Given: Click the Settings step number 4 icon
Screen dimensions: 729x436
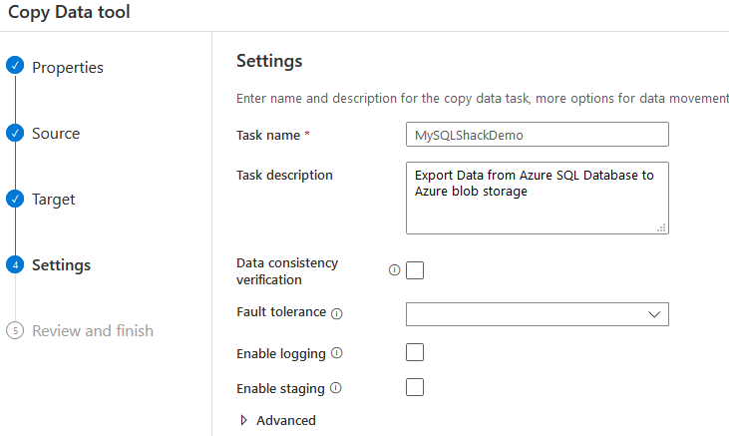Looking at the screenshot, I should click(x=14, y=264).
